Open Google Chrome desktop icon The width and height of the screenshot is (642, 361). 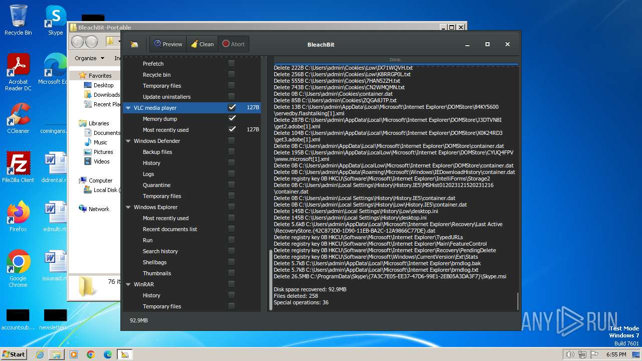coord(18,269)
